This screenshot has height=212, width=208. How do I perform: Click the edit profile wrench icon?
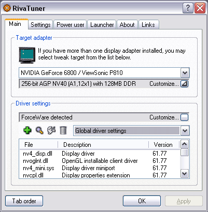click(x=51, y=130)
